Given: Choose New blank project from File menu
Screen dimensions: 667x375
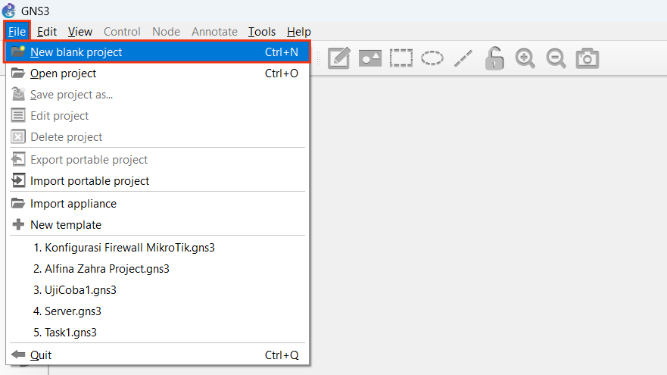Looking at the screenshot, I should tap(76, 52).
